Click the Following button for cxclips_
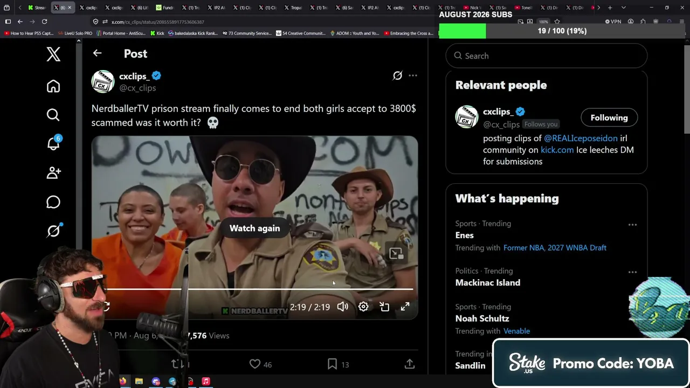The height and width of the screenshot is (388, 690). (x=609, y=117)
